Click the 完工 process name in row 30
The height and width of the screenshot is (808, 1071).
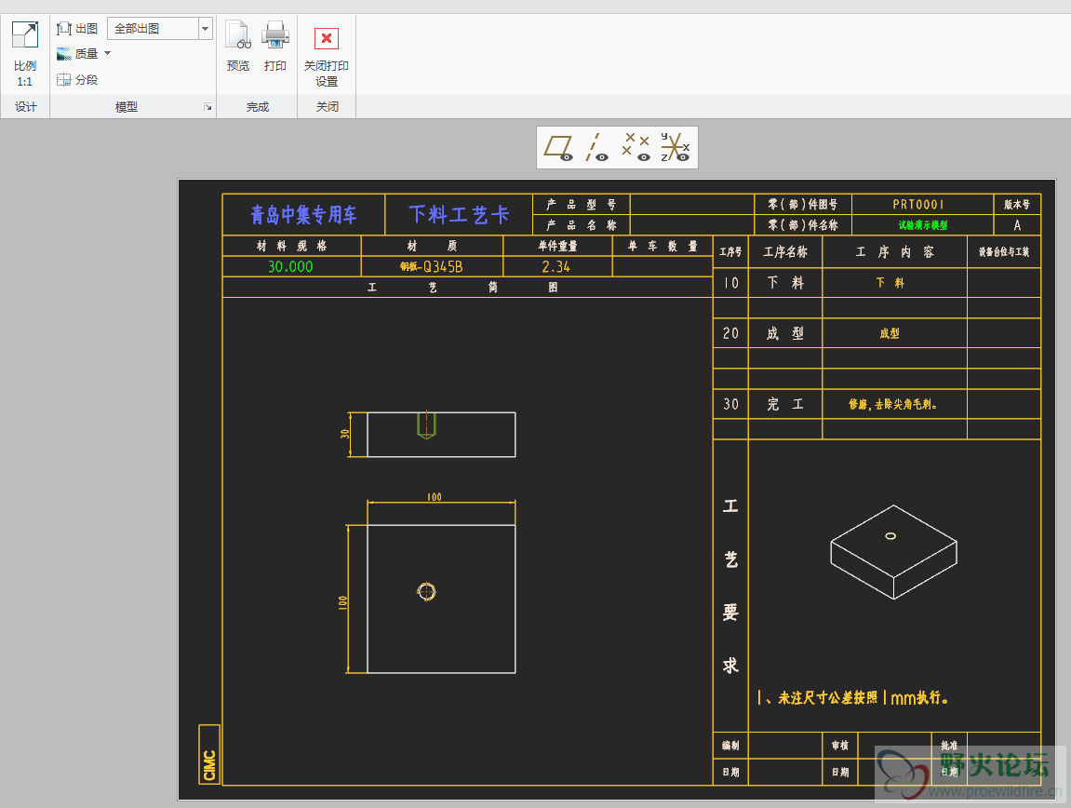tap(785, 404)
